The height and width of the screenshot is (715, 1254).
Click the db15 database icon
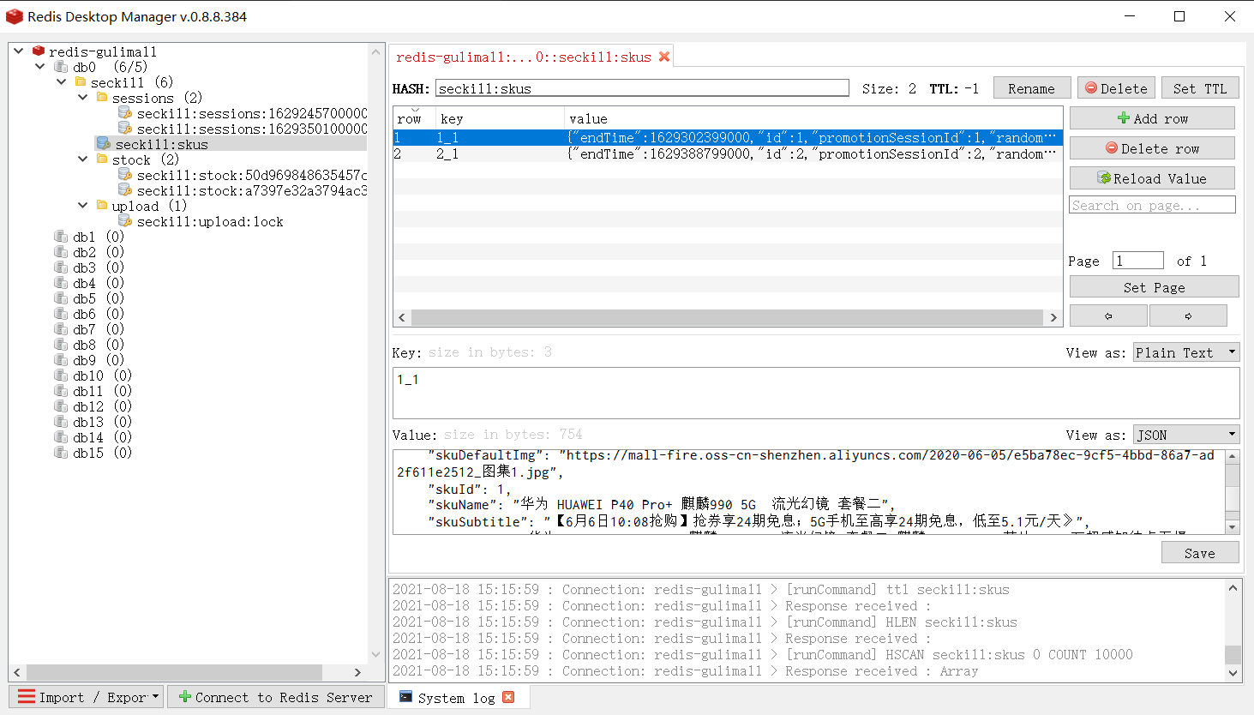pos(61,453)
